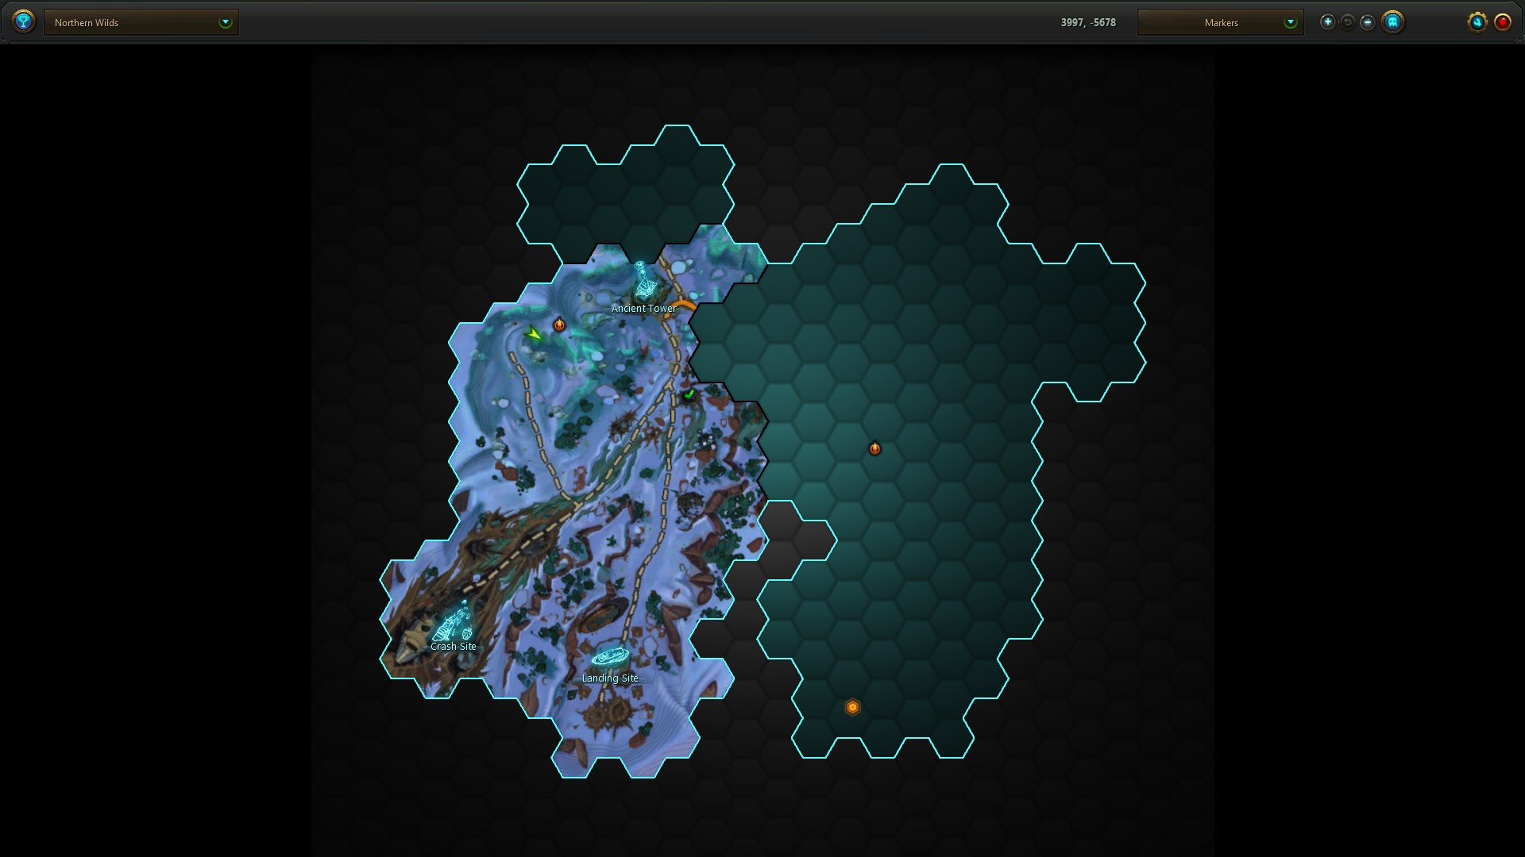Screen dimensions: 1525x857
Task: Click the green checkmark marker on map
Action: click(689, 394)
